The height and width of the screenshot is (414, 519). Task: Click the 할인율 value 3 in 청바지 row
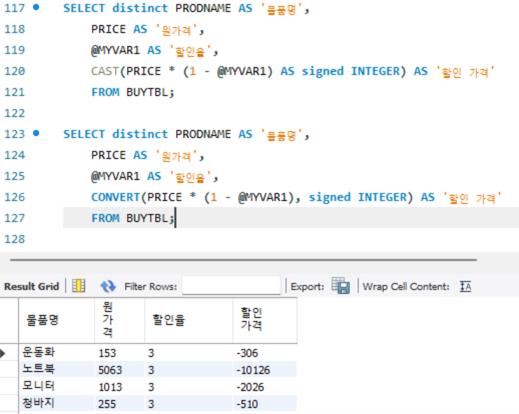(188, 404)
